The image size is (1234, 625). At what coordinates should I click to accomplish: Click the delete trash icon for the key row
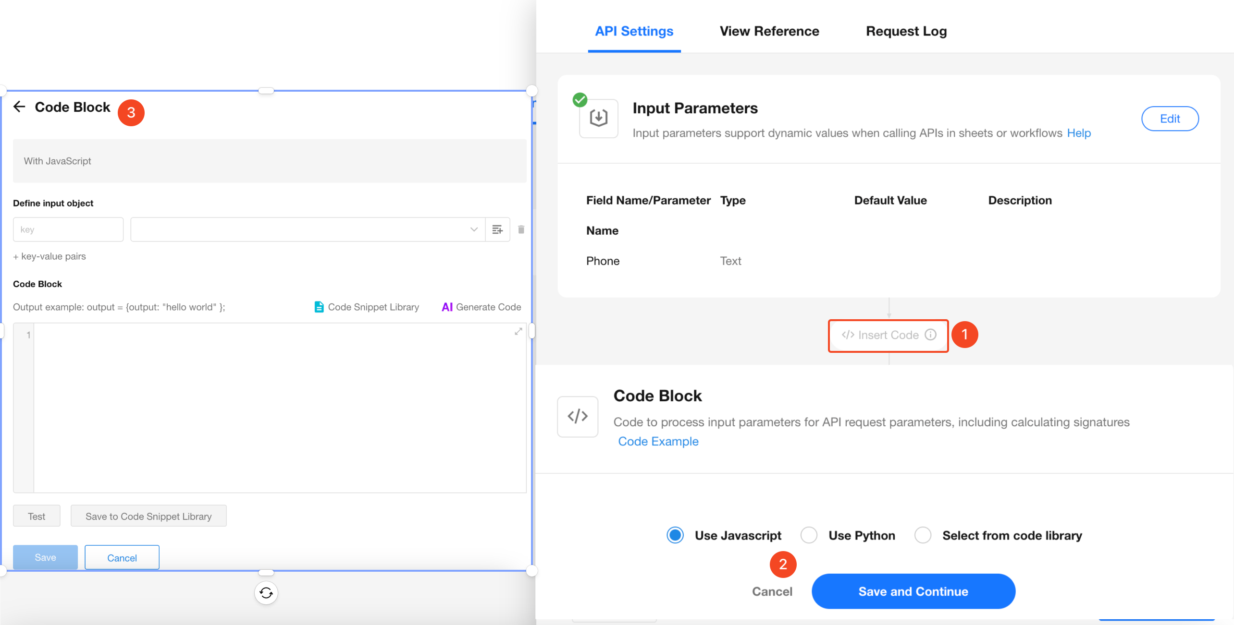tap(521, 229)
